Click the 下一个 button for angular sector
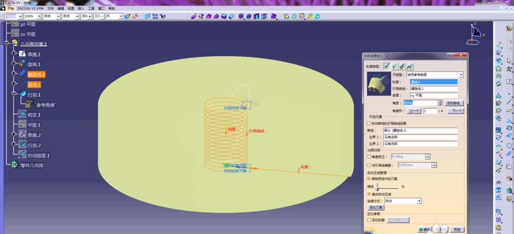Viewport: 514px width, 234px height. (x=455, y=111)
